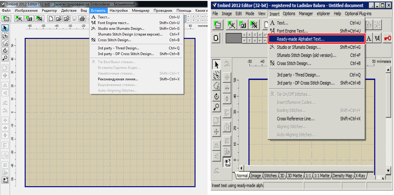Choose Sfumato Stitch Design (old version) item
Image resolution: width=394 pixels, height=195 pixels.
pos(317,55)
